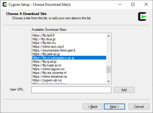Go back with the < Back button

click(93, 107)
